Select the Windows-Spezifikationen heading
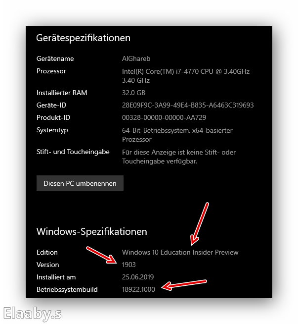The height and width of the screenshot is (324, 298). pyautogui.click(x=91, y=231)
